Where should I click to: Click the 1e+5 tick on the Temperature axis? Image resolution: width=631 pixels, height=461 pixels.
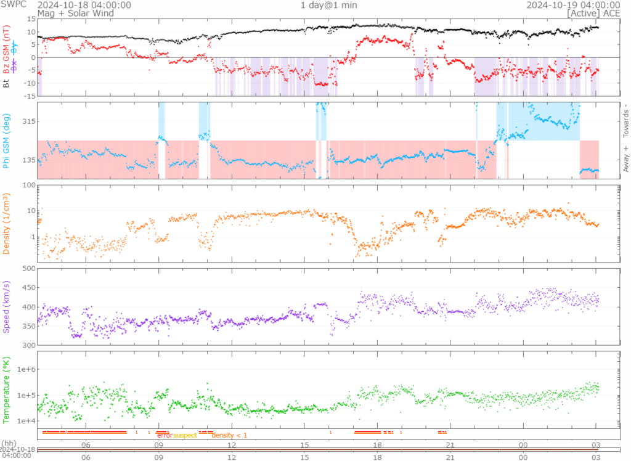pos(26,395)
